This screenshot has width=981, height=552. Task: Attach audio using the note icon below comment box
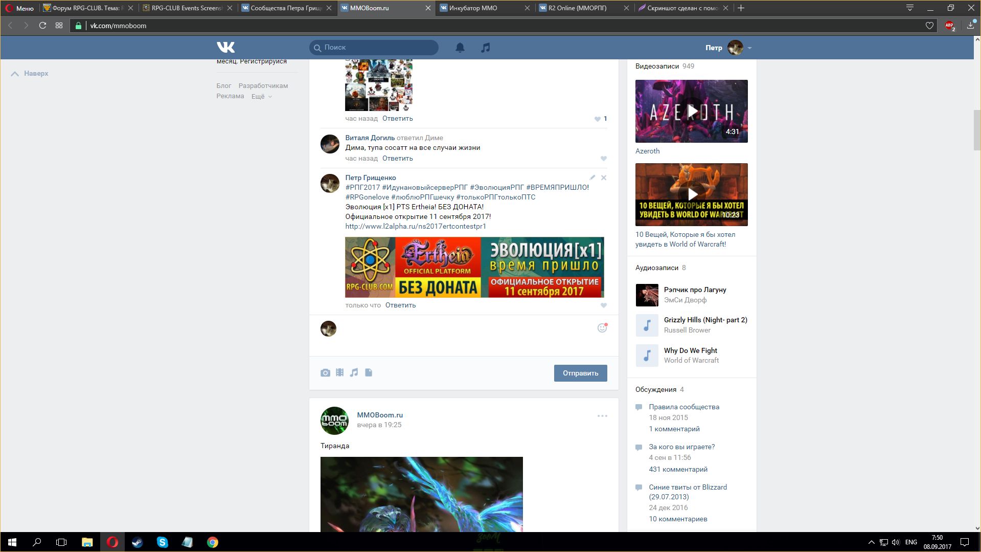pos(354,372)
